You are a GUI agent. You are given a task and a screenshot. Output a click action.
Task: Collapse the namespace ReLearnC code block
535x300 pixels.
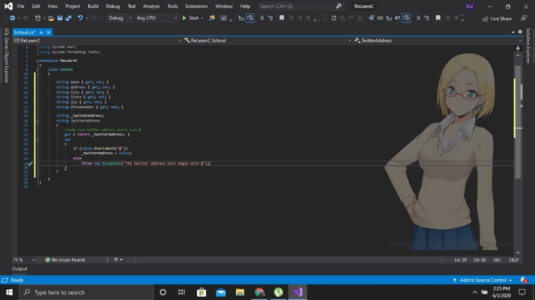(x=38, y=60)
